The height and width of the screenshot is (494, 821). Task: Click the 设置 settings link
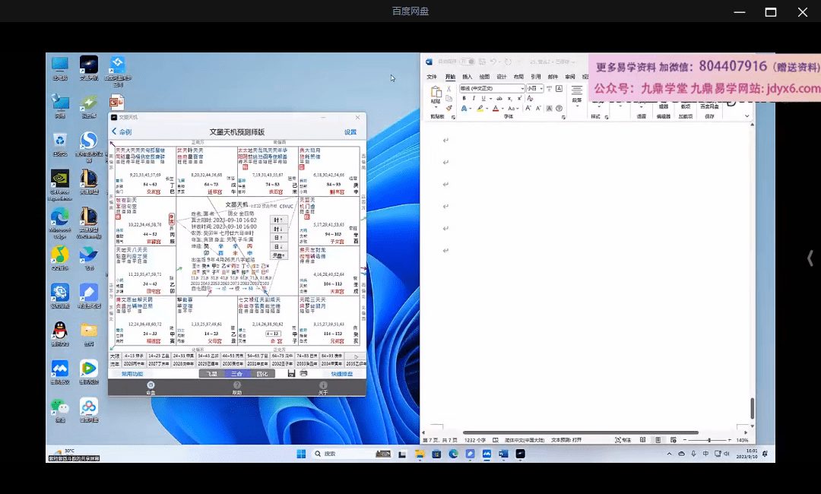(x=350, y=131)
